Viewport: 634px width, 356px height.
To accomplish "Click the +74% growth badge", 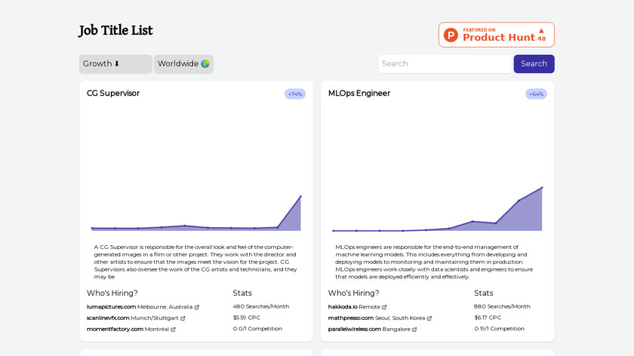I will [x=295, y=94].
